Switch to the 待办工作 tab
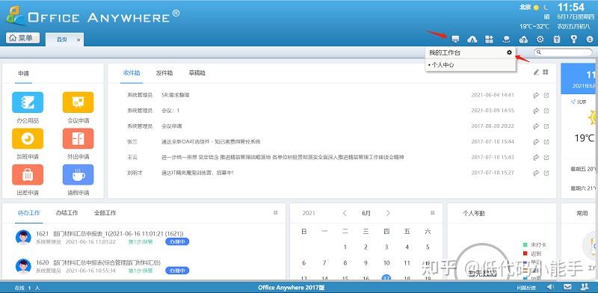The height and width of the screenshot is (293, 598). point(29,213)
